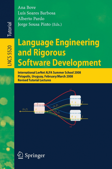Click the "Revised Tutorial Lectures" line
Screen dimensions: 112x169
tap(34, 80)
